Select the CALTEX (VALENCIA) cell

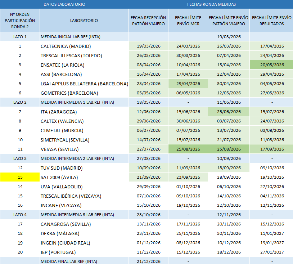coord(84,121)
